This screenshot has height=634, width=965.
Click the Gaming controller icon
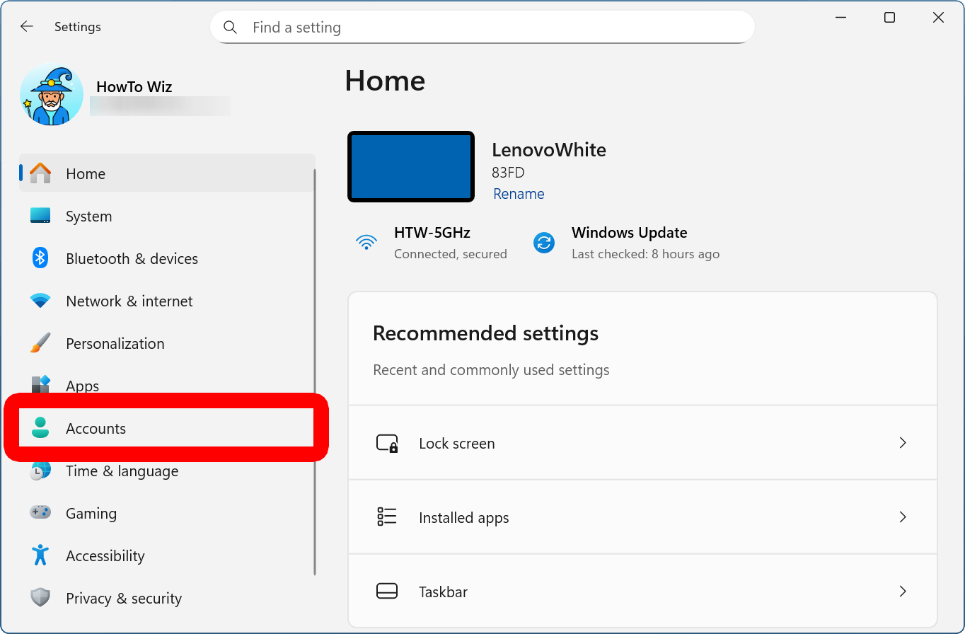click(40, 512)
